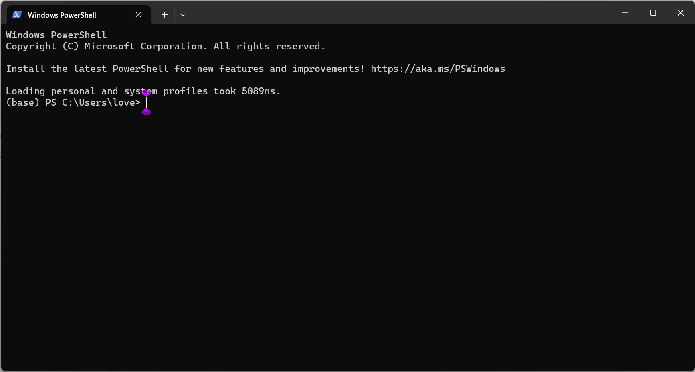695x372 pixels.
Task: Close the Windows PowerShell tab with its X
Action: pyautogui.click(x=138, y=14)
